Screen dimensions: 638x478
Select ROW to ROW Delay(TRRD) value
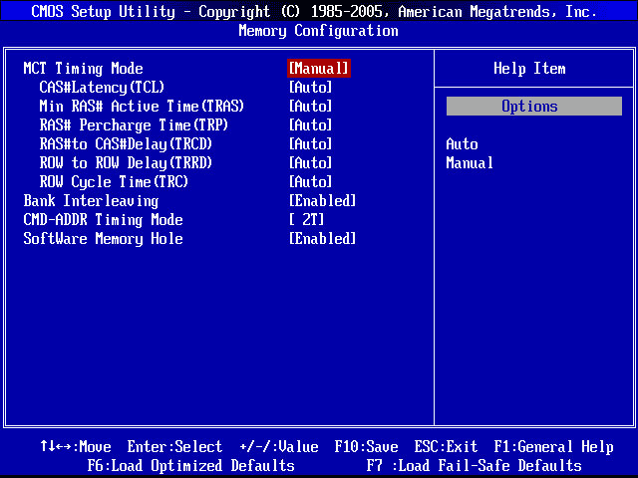pos(310,162)
